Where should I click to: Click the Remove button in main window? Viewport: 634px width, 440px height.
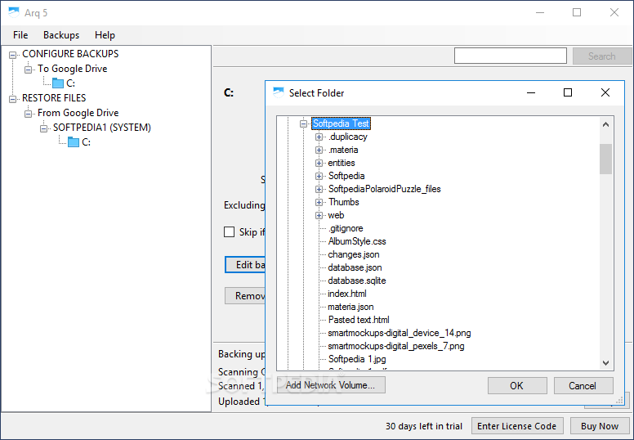pos(245,296)
